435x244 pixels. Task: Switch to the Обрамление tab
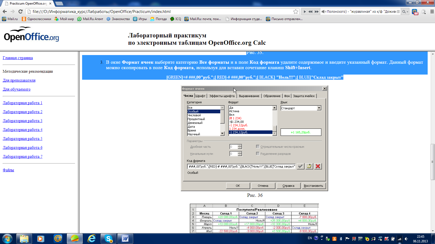coord(272,96)
